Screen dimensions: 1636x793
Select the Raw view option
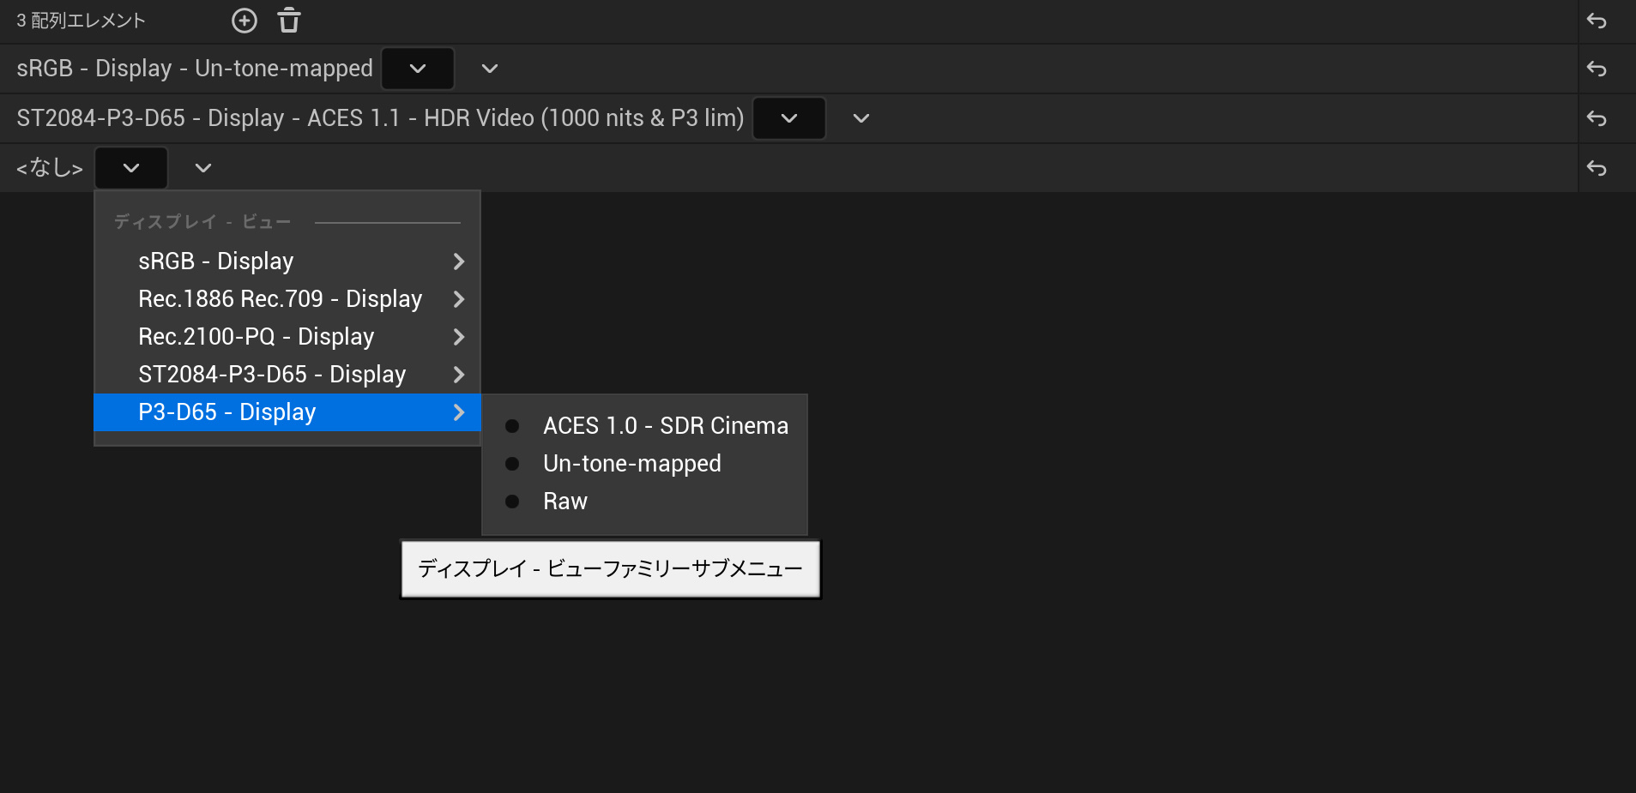tap(564, 502)
